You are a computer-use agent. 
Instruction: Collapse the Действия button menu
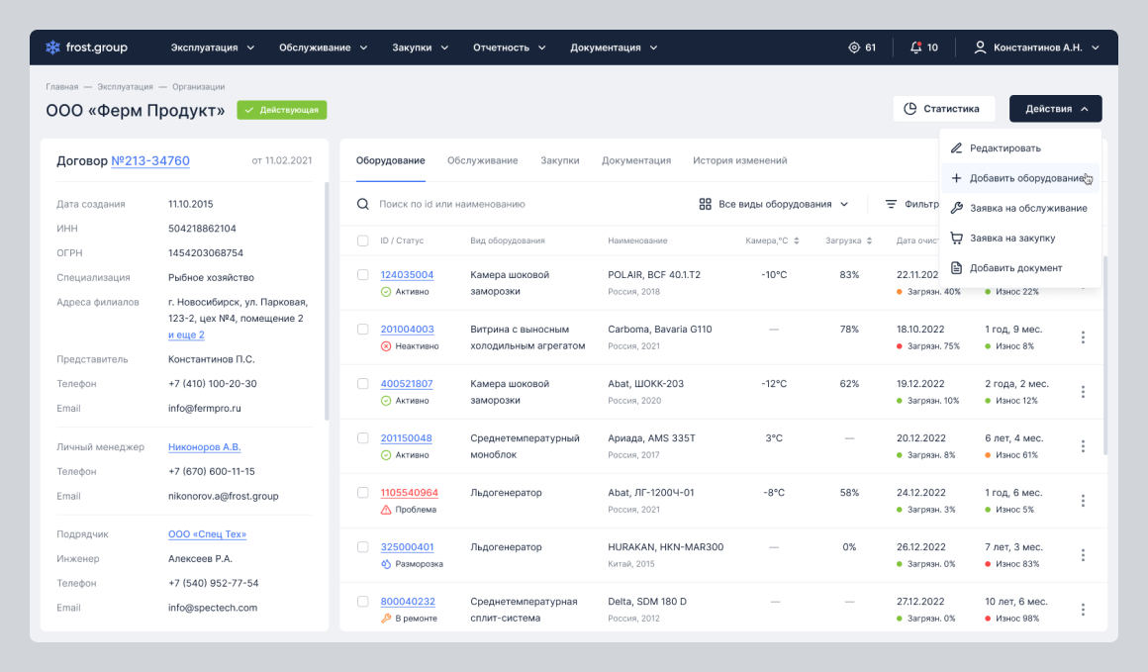[x=1056, y=108]
